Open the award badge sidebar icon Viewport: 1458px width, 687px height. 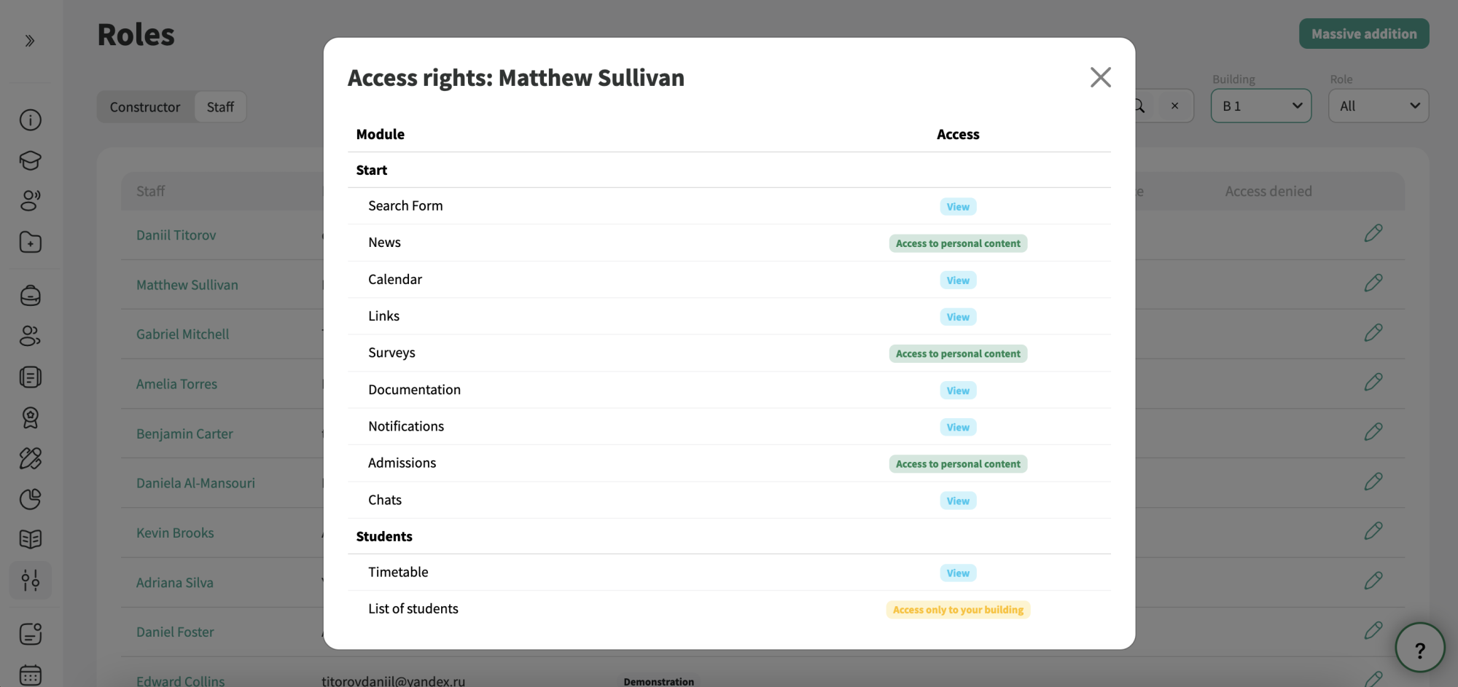coord(31,417)
